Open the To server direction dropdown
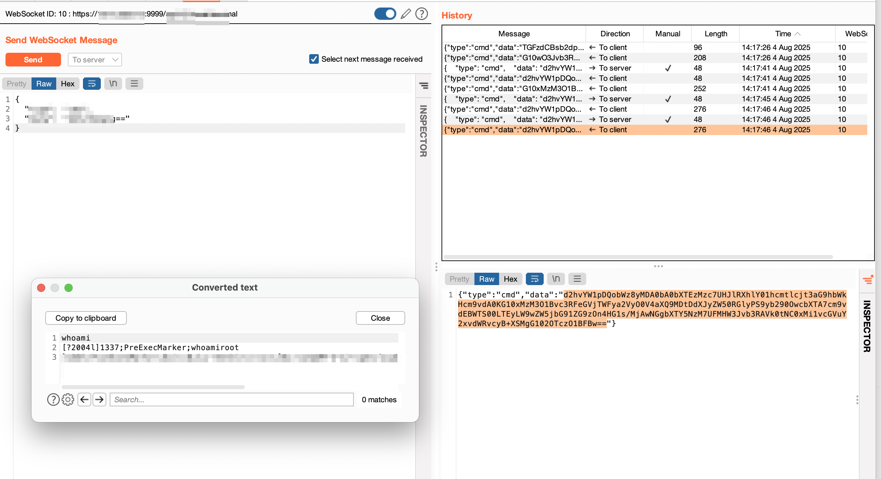Viewport: 881px width, 479px height. click(x=95, y=60)
